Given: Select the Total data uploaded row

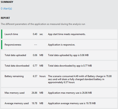Looking at the screenshot, I should pyautogui.click(x=59, y=55).
